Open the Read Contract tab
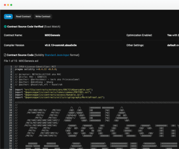179x149 pixels. pos(23,16)
